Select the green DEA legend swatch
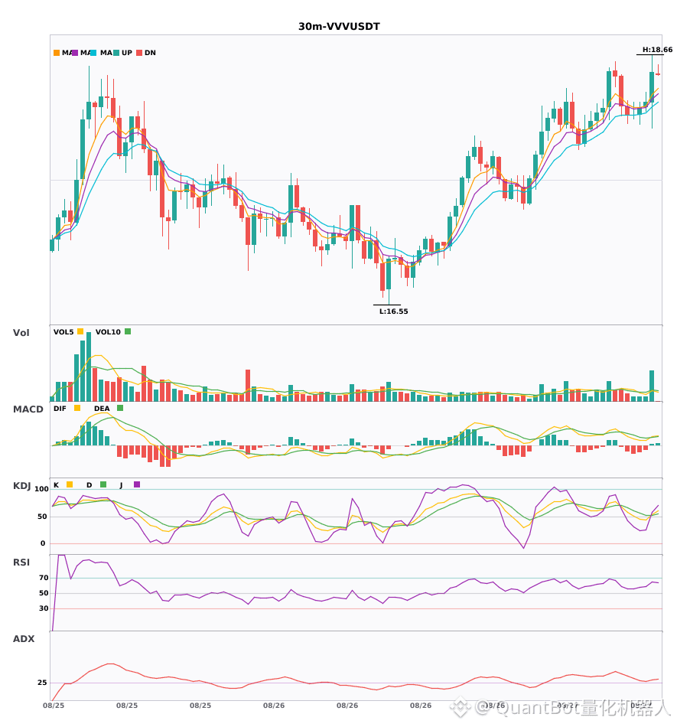 120,408
